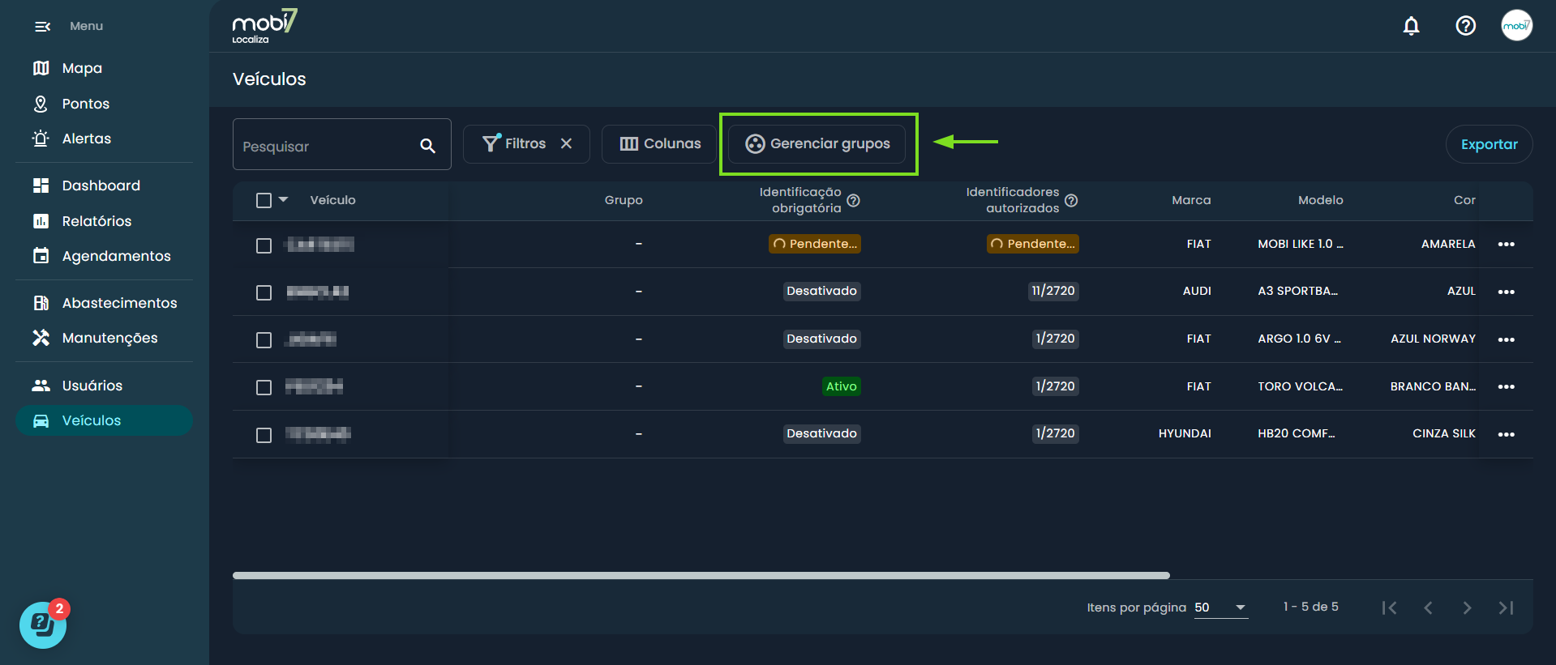Image resolution: width=1556 pixels, height=665 pixels.
Task: Sort by the Grupo column header
Action: click(x=624, y=200)
